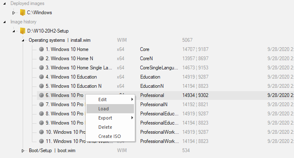Click gray dot for Windows 10 Education N
This screenshot has height=158, width=294.
tap(41, 86)
